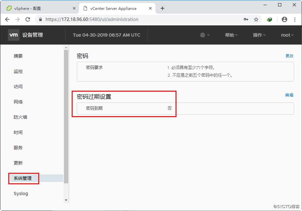Open 时间 in the sidebar
Viewport: 302px width, 211px height.
coord(18,133)
